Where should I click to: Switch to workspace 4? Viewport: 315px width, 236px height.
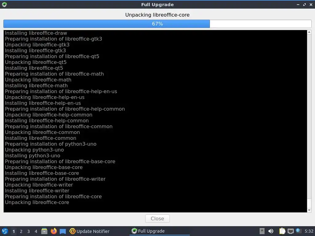(36, 231)
